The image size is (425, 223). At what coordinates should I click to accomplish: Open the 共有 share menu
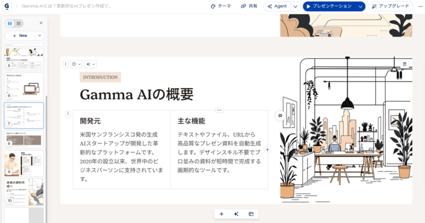point(249,6)
